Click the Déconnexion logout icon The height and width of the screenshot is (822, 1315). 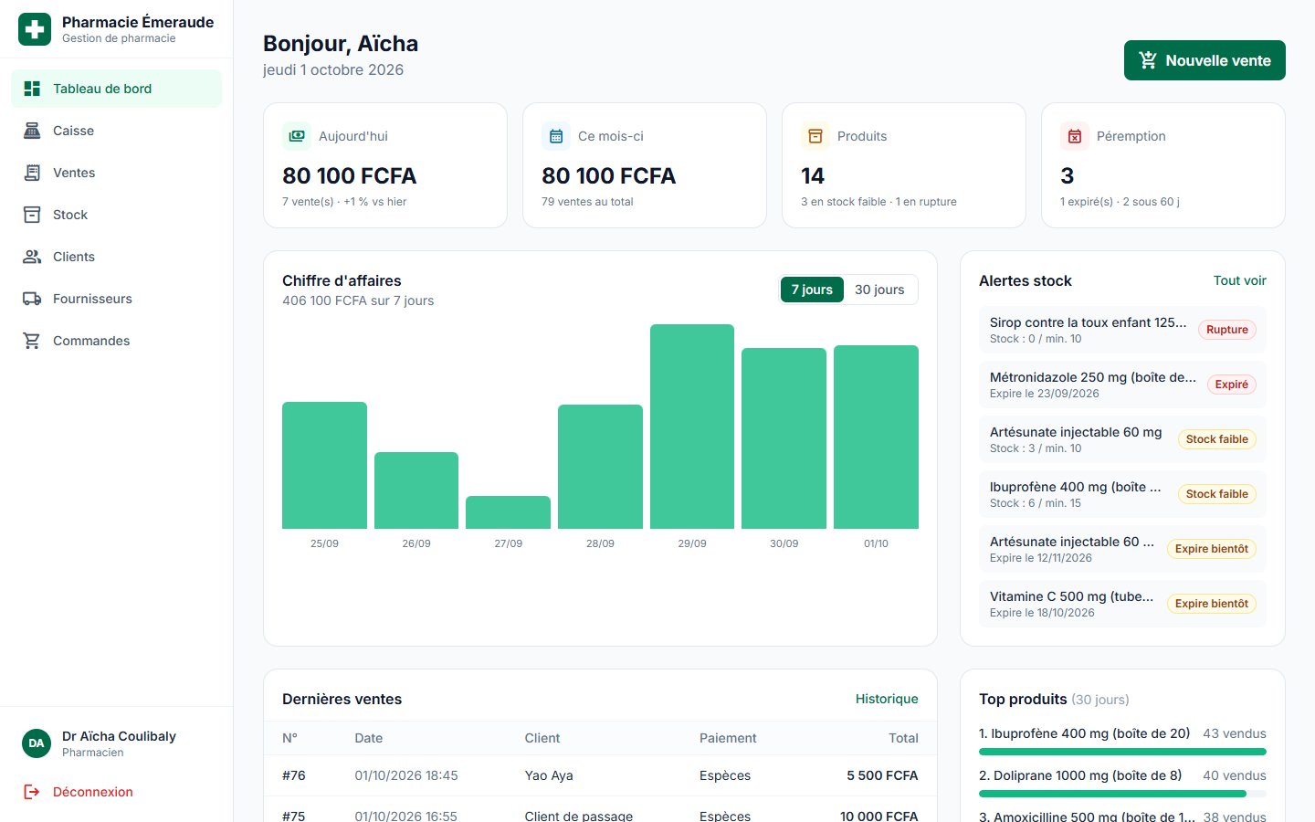(x=32, y=792)
